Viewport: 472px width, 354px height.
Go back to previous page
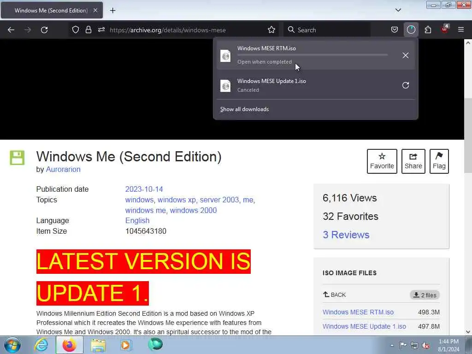[11, 30]
